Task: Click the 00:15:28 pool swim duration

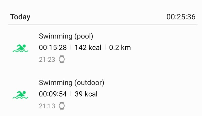Action: (53, 48)
